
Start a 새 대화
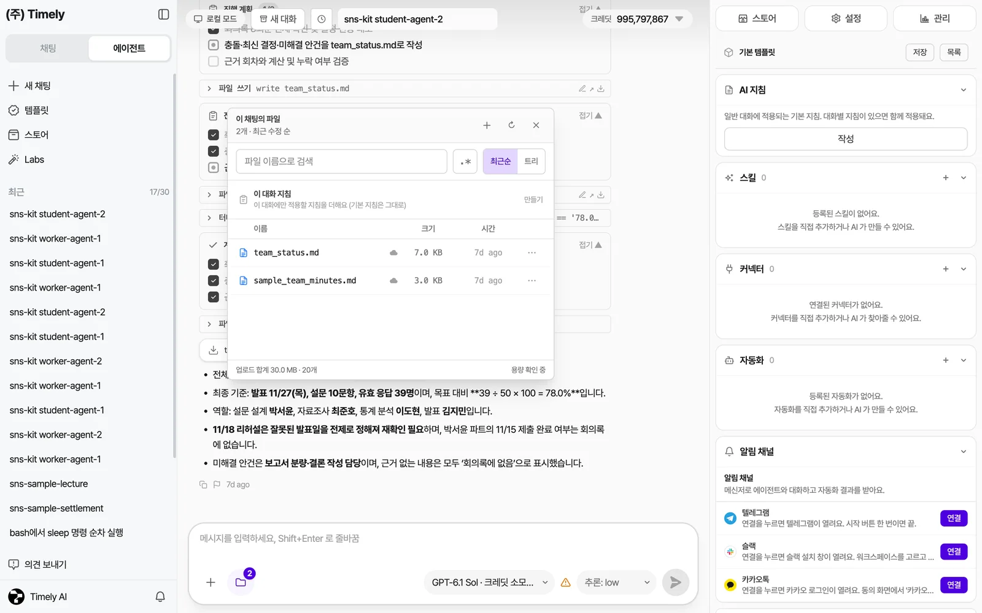[x=278, y=19]
